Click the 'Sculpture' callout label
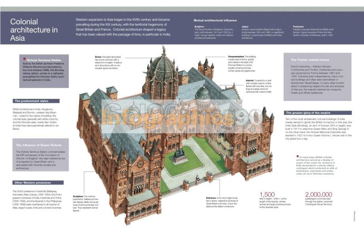The height and width of the screenshot is (233, 364). click(x=78, y=196)
